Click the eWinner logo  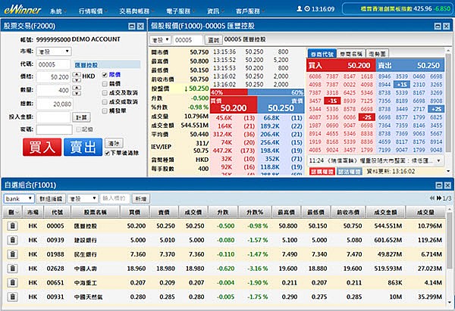click(23, 10)
